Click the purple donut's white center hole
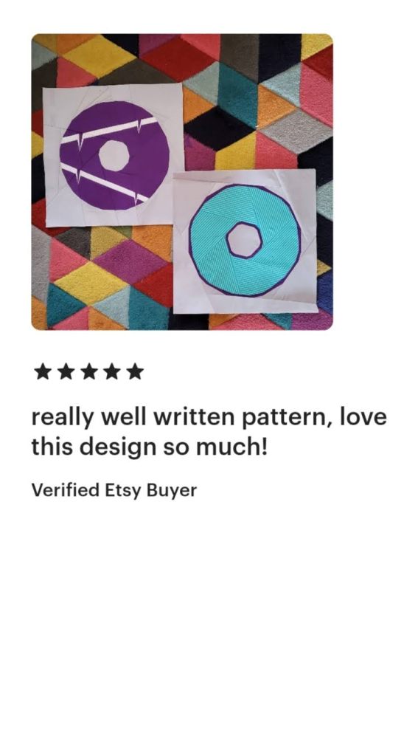 coord(114,155)
